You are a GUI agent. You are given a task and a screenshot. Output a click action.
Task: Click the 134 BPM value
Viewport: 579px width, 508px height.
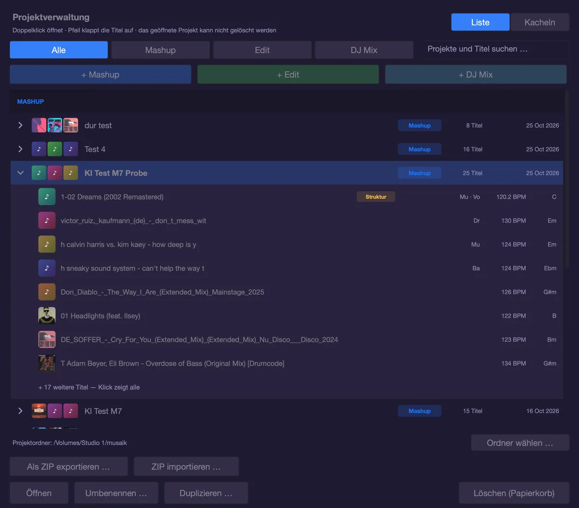pyautogui.click(x=513, y=363)
